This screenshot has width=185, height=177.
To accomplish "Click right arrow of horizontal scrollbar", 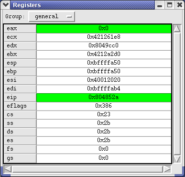I will pyautogui.click(x=167, y=169).
